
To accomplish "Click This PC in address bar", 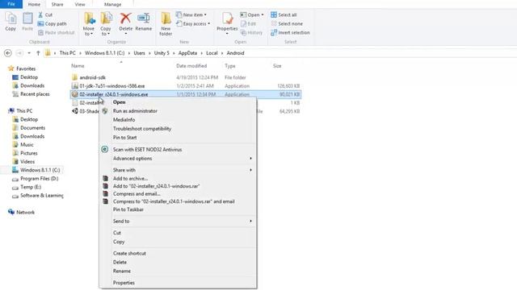I will point(68,53).
